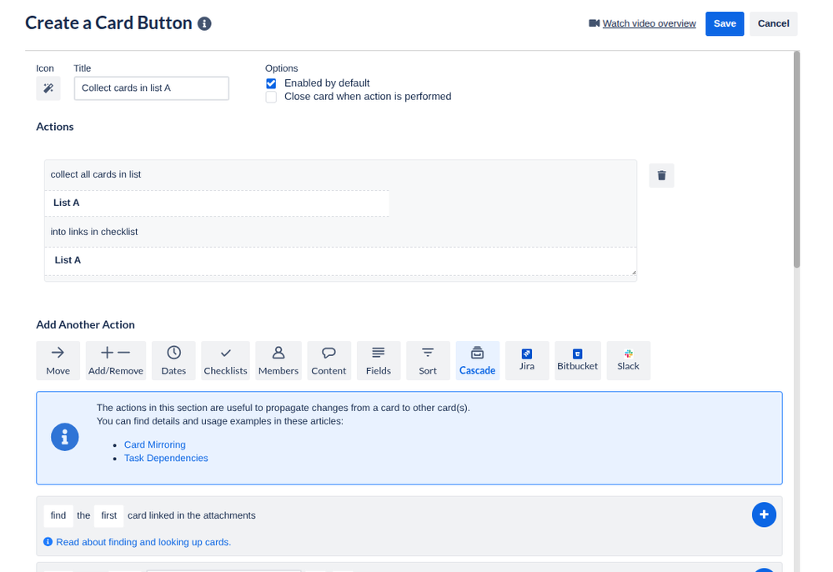Select the Checklists checkmark icon
Viewport: 833px width, 572px height.
point(225,359)
